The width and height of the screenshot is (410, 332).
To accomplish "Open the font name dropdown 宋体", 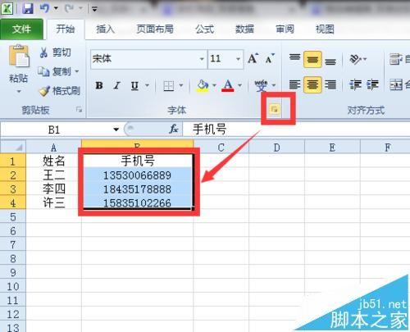I will point(203,59).
